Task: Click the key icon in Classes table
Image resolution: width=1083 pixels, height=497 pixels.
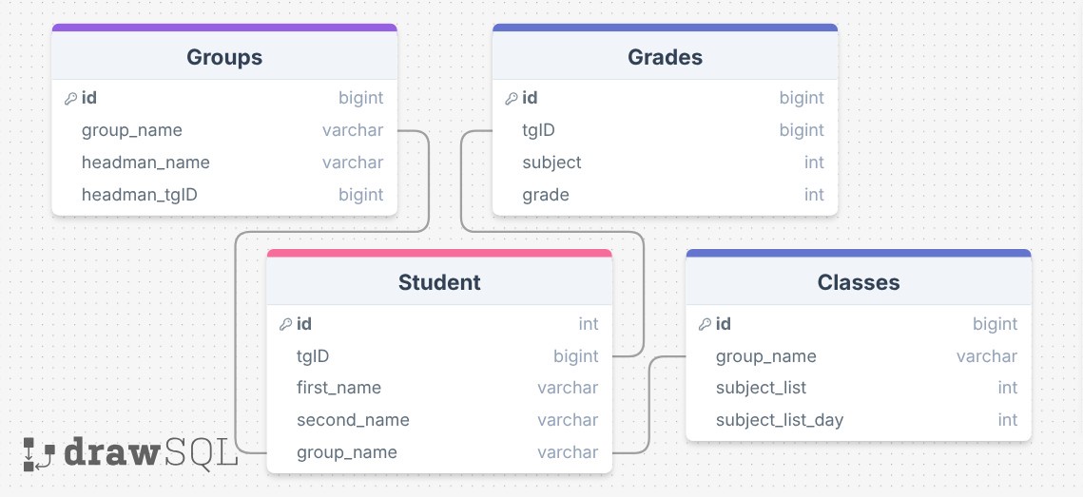Action: [x=705, y=324]
